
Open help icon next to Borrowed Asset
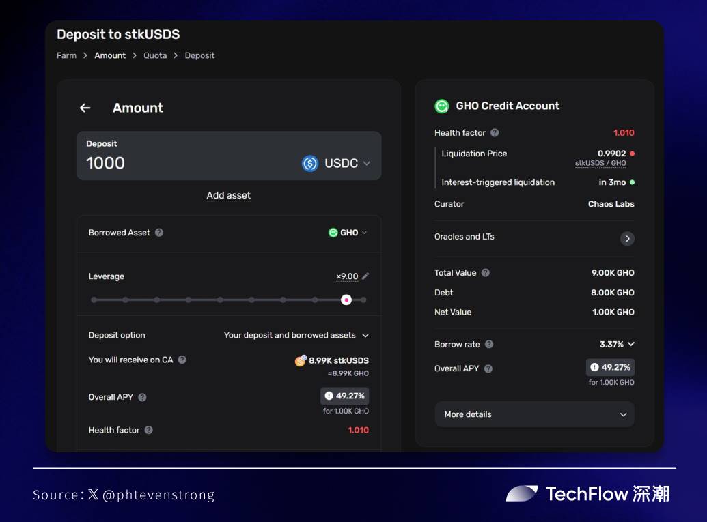pos(159,233)
